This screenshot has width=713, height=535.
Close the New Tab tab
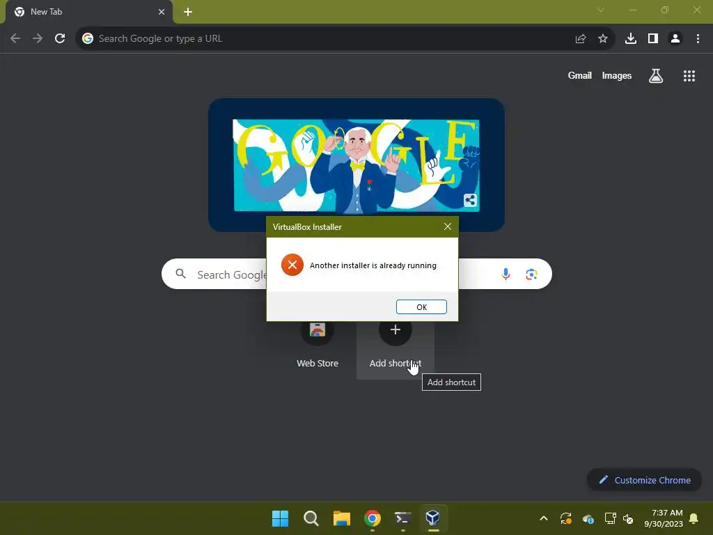[161, 12]
